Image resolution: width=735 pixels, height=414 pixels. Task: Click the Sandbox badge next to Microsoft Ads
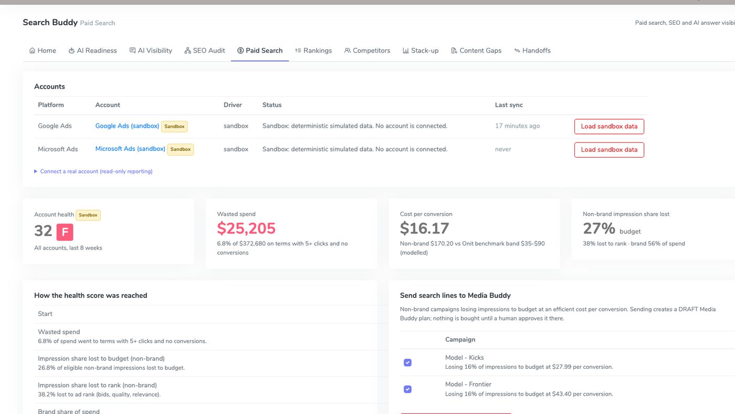click(181, 149)
